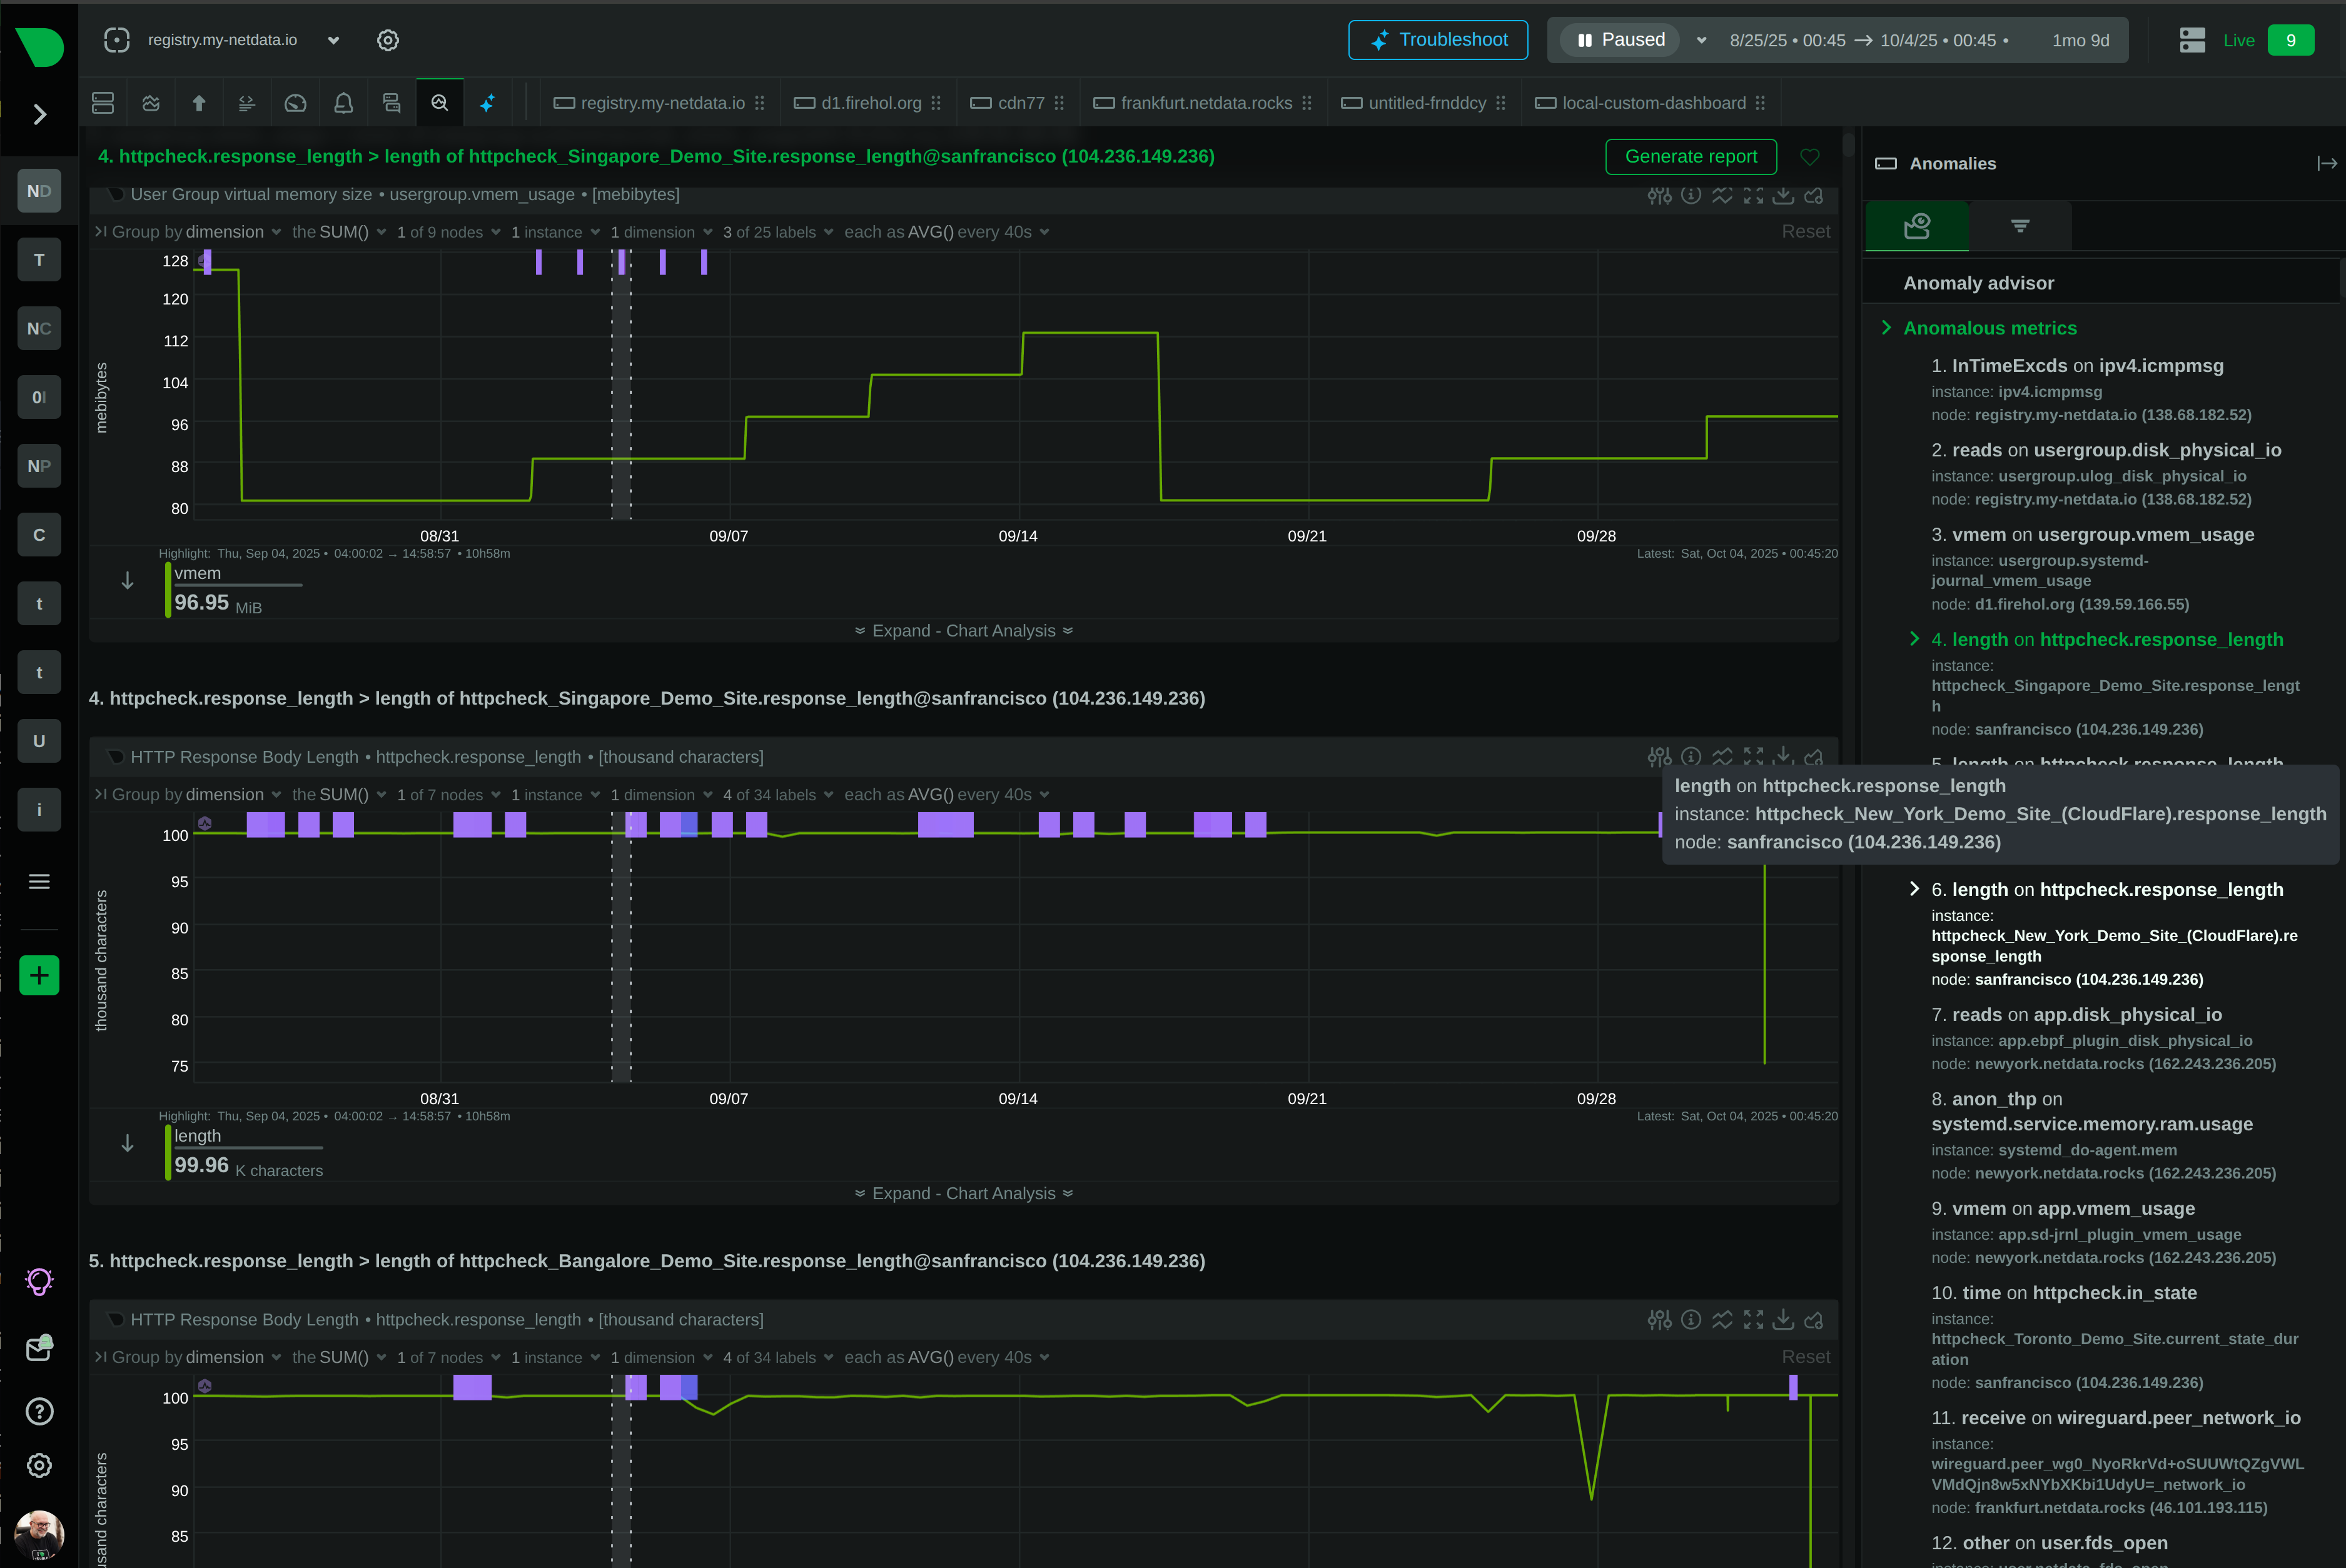The width and height of the screenshot is (2346, 1568).
Task: Open '4 of 34 labels' dropdown on Singapore chart
Action: coord(777,795)
